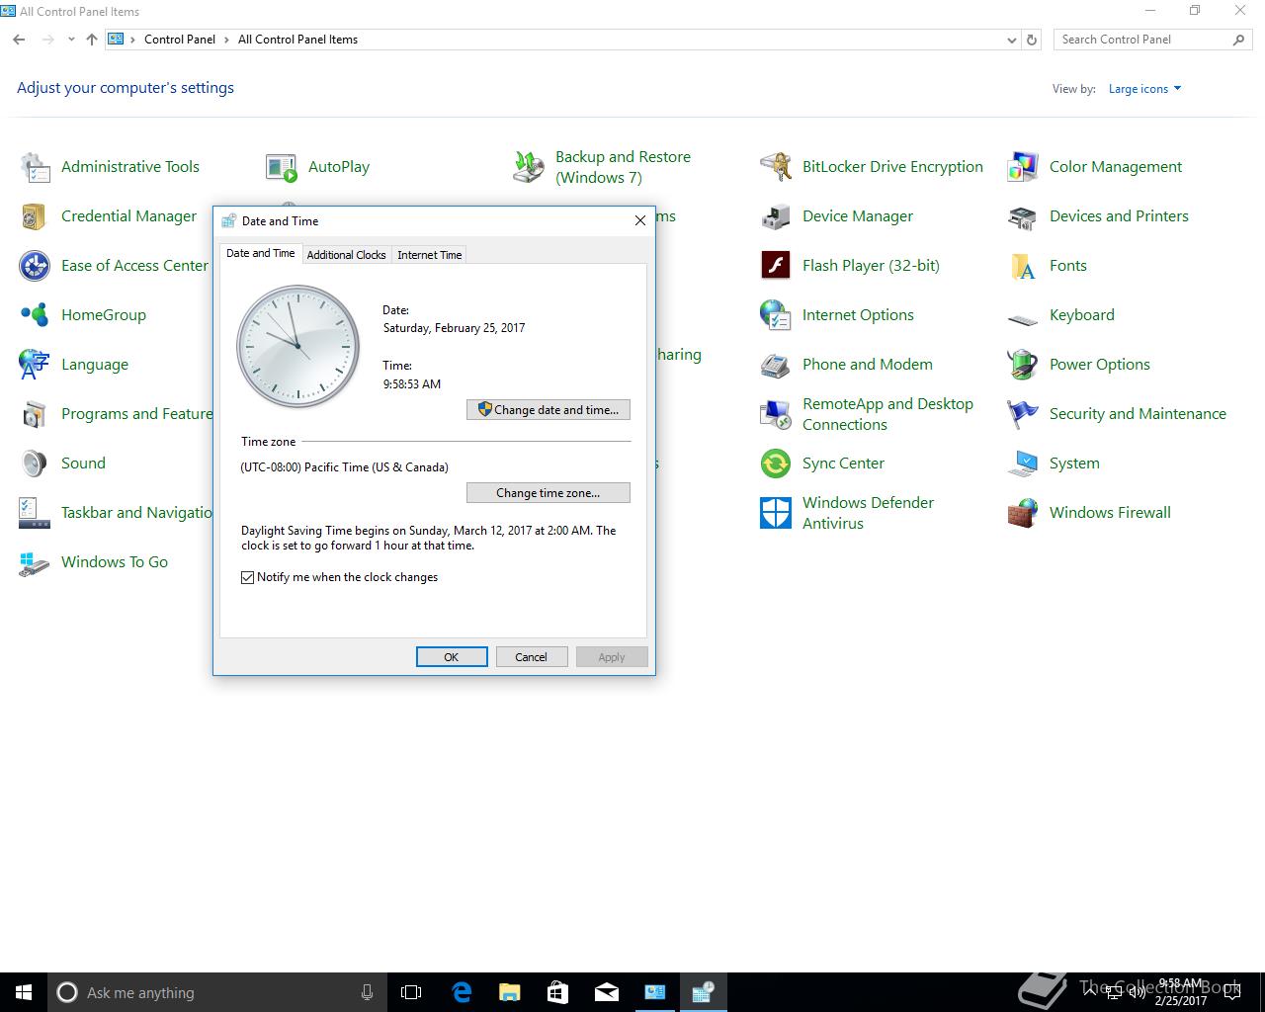The height and width of the screenshot is (1012, 1265).
Task: Expand breadcrumb arrow after Control Panel
Action: [x=226, y=40]
